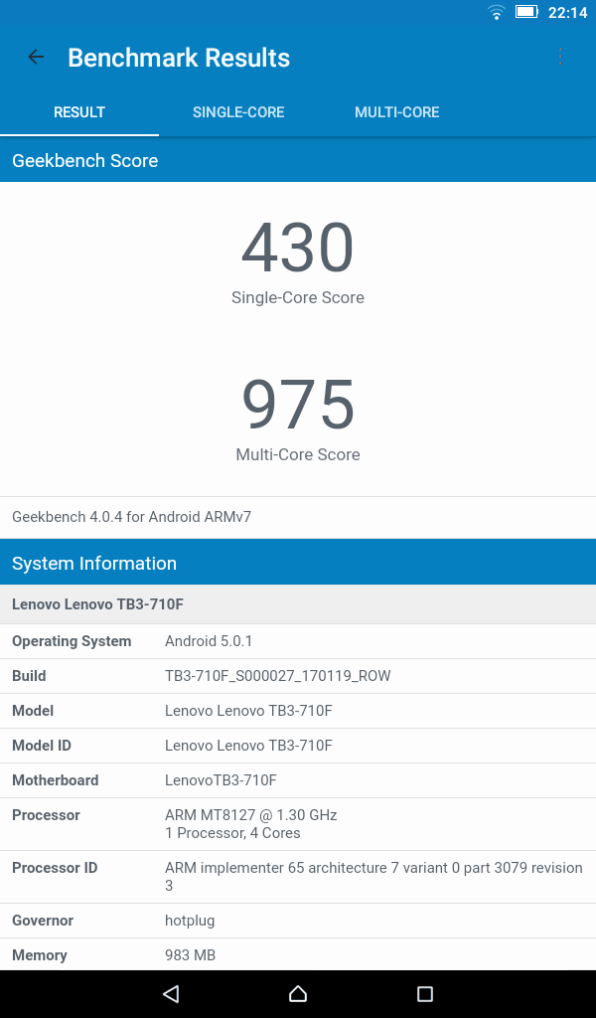Tap the TB3-710F_S000027_170119_ROW build value
This screenshot has width=596, height=1018.
pyautogui.click(x=278, y=676)
